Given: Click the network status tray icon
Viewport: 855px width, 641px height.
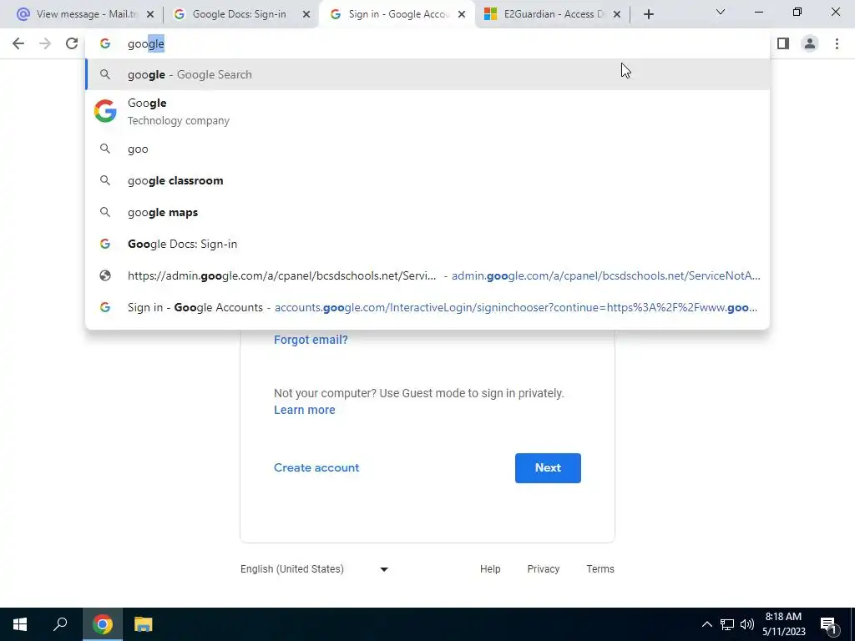Looking at the screenshot, I should click(x=727, y=624).
